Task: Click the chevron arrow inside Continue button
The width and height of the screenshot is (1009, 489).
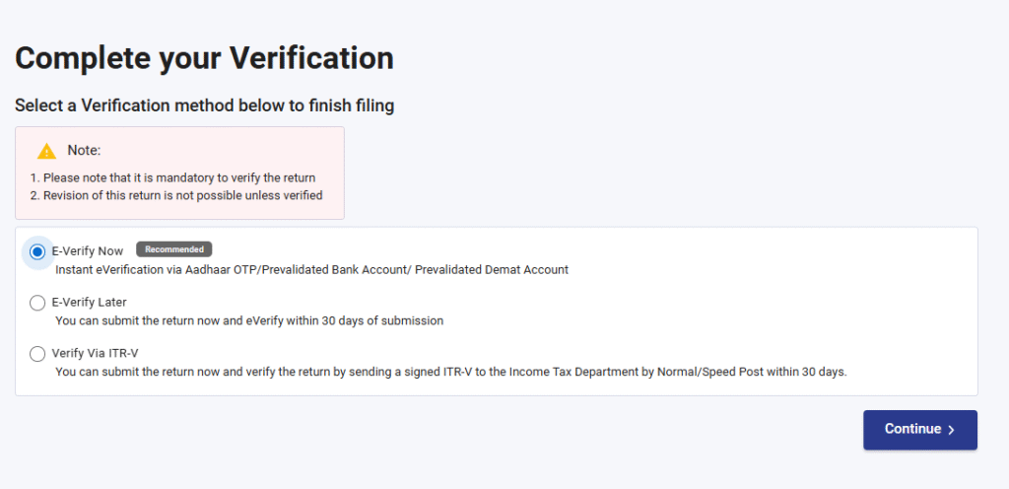Action: click(952, 430)
